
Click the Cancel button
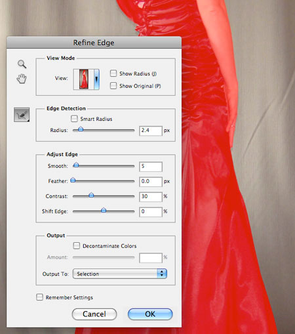click(94, 314)
